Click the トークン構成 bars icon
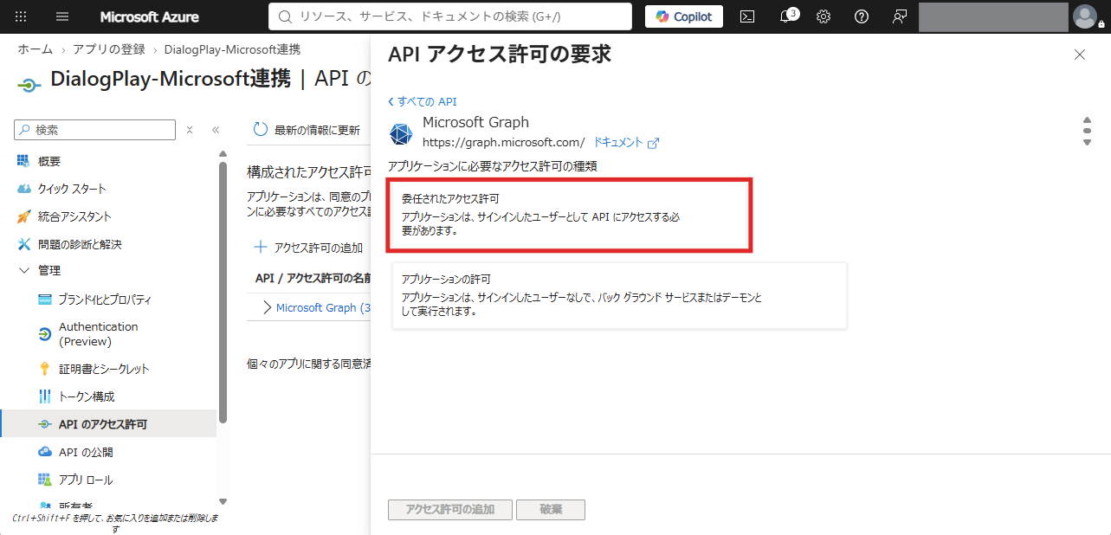Viewport: 1111px width, 535px height. 45,396
